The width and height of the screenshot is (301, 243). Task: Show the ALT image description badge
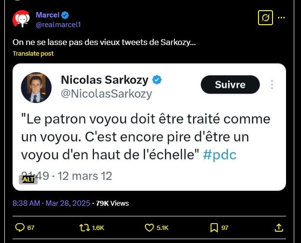pos(28,179)
